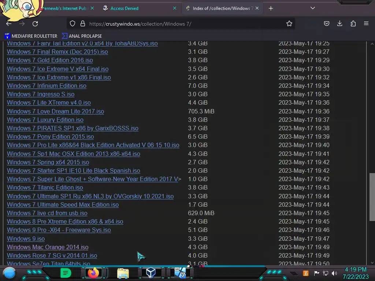Open Windows 7 Ice Extreme v1 x86 Final.iso
The image size is (375, 281).
[x=59, y=78]
